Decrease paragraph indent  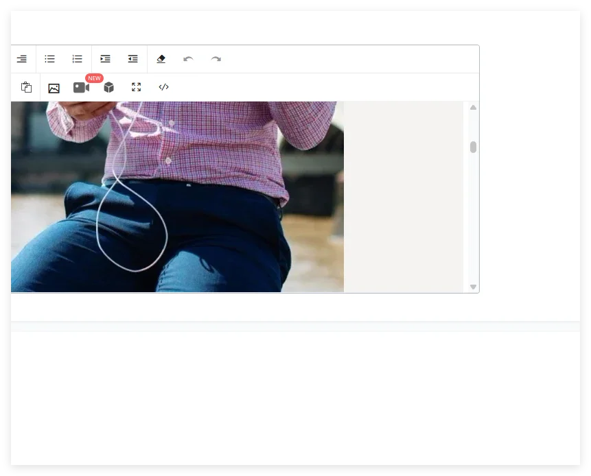[132, 59]
